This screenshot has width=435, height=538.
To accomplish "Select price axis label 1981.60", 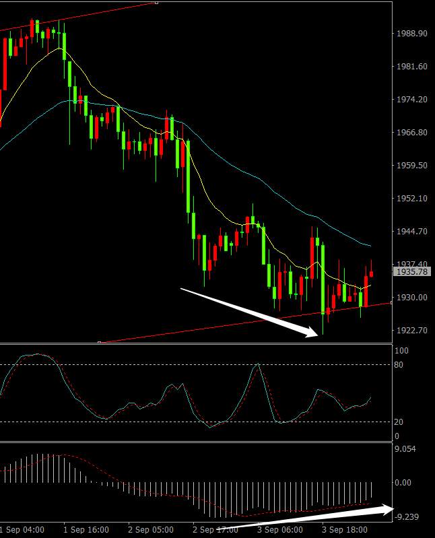I will click(x=412, y=67).
